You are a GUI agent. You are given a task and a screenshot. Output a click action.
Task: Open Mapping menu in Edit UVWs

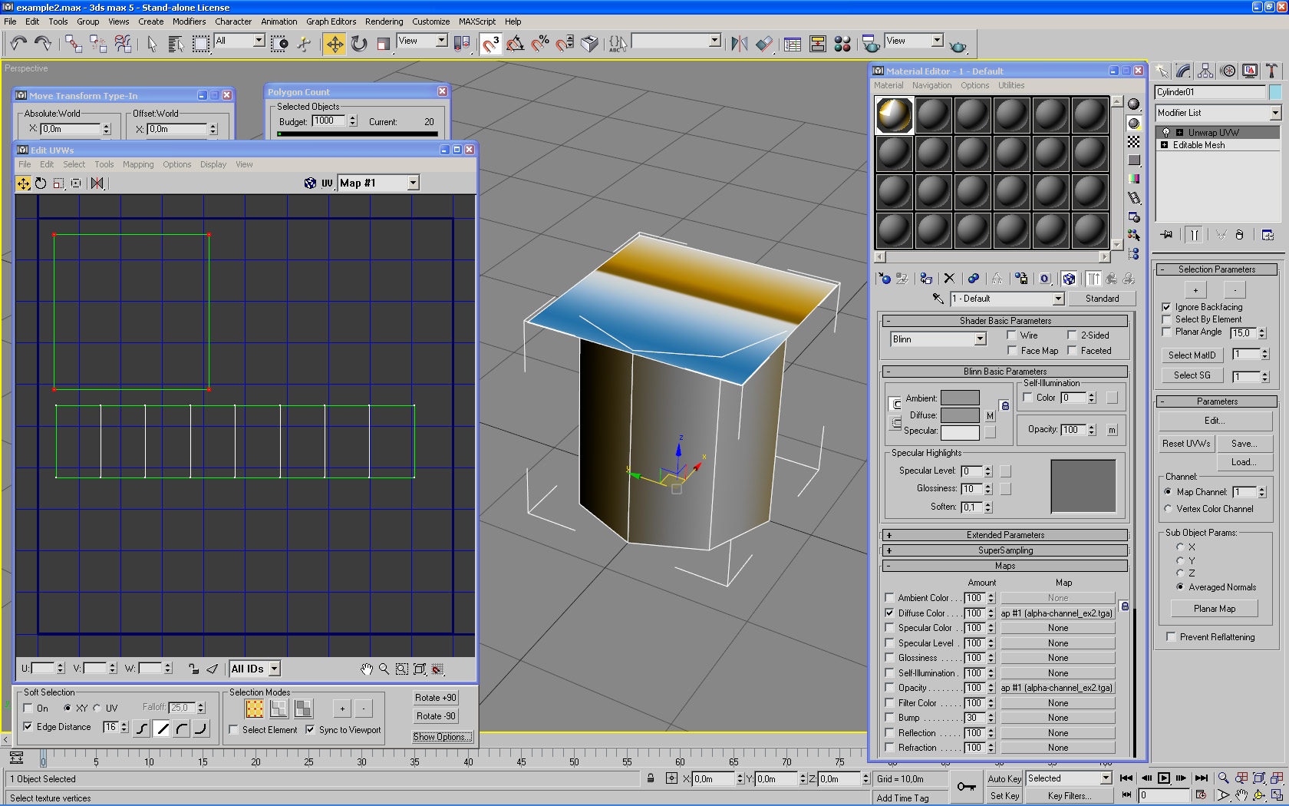(x=138, y=164)
